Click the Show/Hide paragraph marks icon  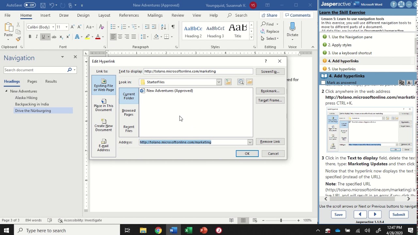173,27
